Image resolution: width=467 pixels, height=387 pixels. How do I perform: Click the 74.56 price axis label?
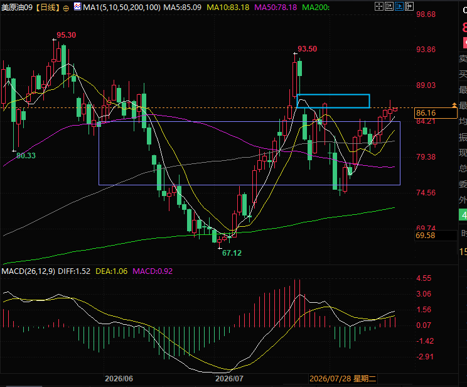(426, 193)
